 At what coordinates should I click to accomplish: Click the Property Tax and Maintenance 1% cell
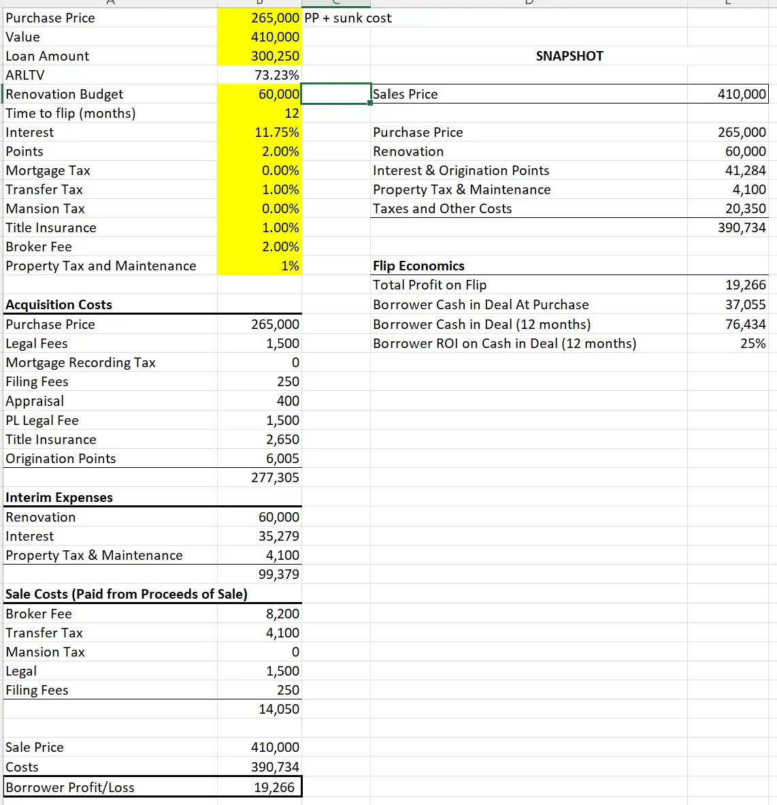point(259,266)
